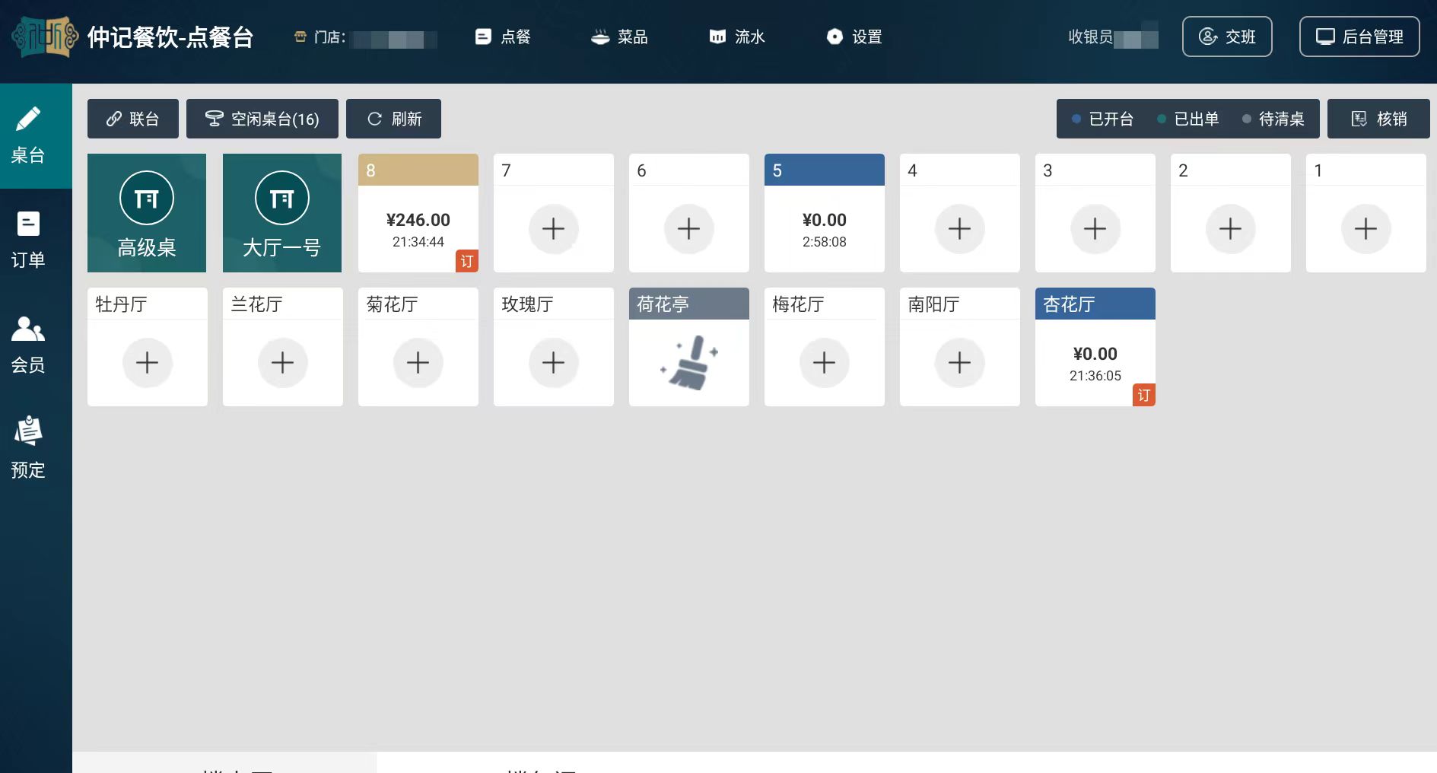The height and width of the screenshot is (773, 1437).
Task: Open the 订单 orders sidebar section
Action: 28,240
